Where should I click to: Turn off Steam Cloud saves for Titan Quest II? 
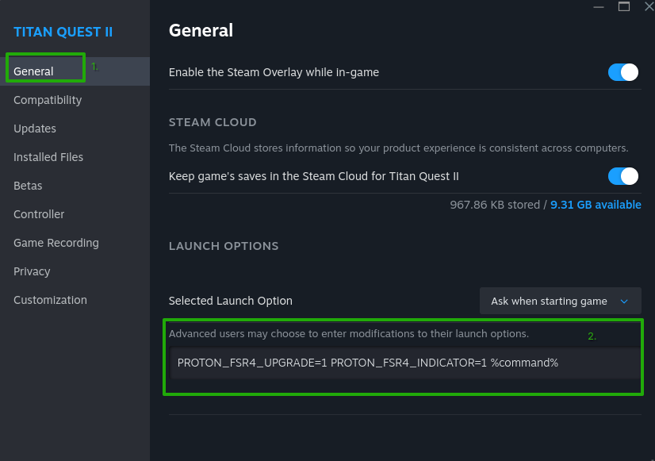[x=622, y=176]
